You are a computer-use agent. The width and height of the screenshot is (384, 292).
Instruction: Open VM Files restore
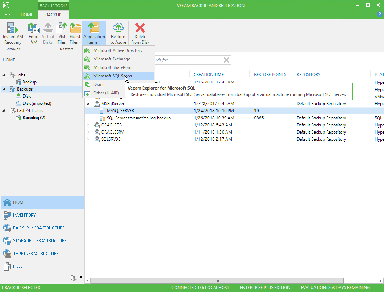pos(61,33)
